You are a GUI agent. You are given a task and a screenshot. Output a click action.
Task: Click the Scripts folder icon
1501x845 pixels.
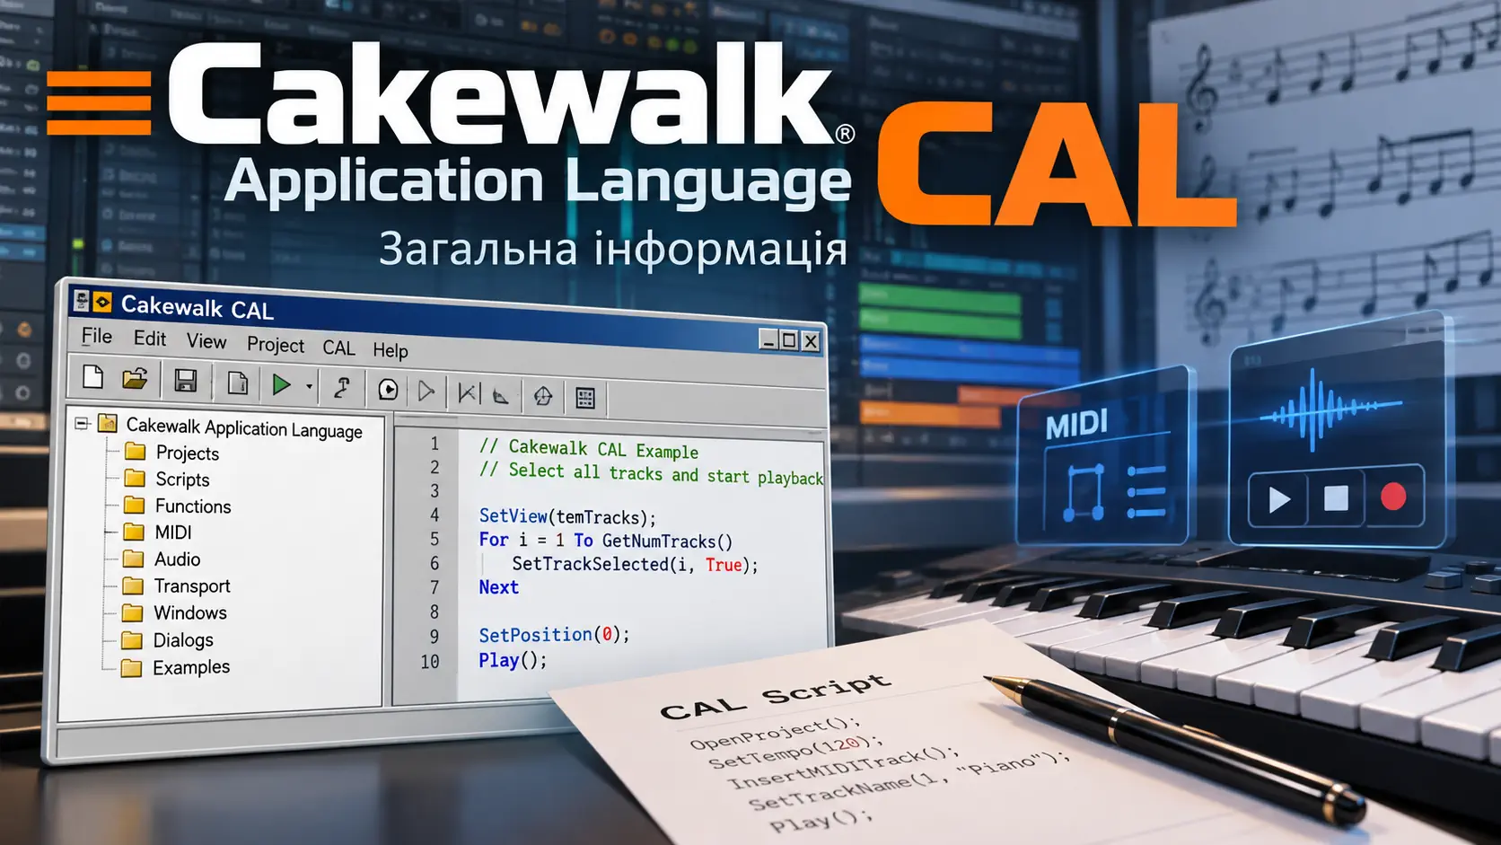coord(135,478)
